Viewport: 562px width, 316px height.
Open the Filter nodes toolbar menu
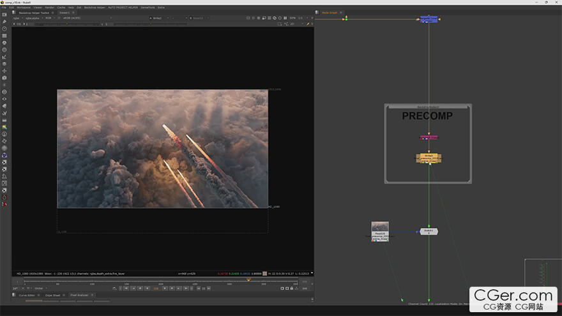point(4,50)
